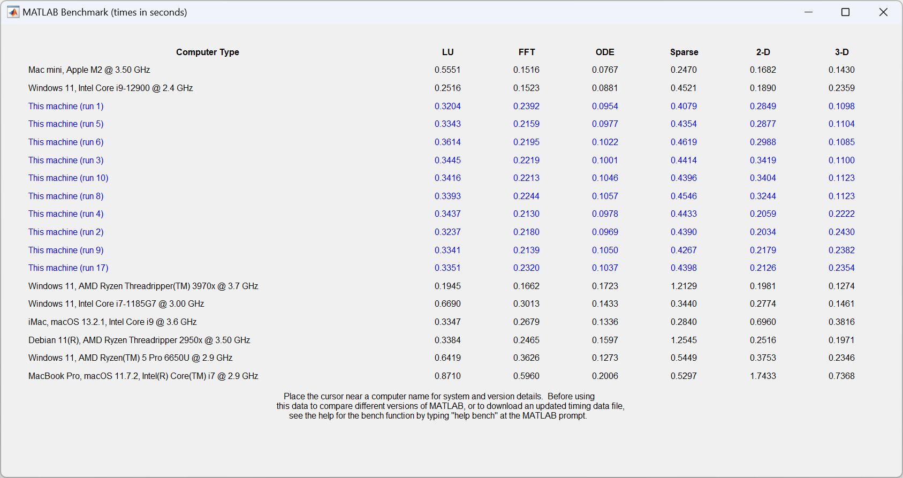The width and height of the screenshot is (903, 478).
Task: Click This machine (run 3) entry
Action: [x=66, y=160]
